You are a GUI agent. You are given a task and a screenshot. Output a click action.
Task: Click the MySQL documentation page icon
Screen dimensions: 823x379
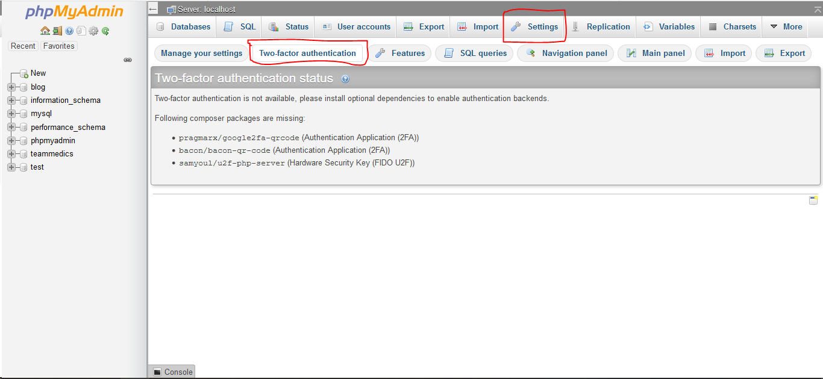(x=81, y=30)
